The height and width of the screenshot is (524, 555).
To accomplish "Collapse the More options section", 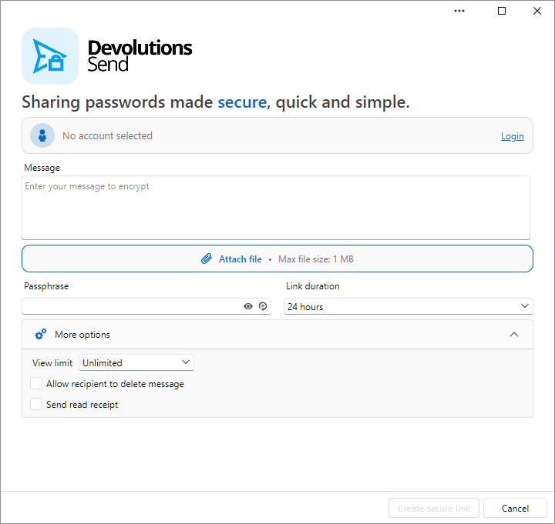I will (514, 334).
